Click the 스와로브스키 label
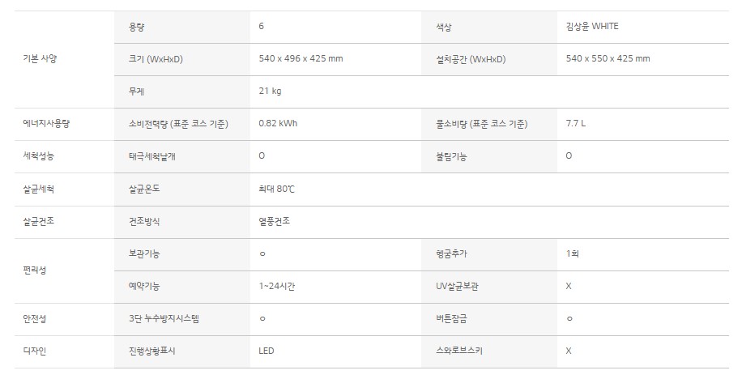This screenshot has height=379, width=742. [459, 351]
